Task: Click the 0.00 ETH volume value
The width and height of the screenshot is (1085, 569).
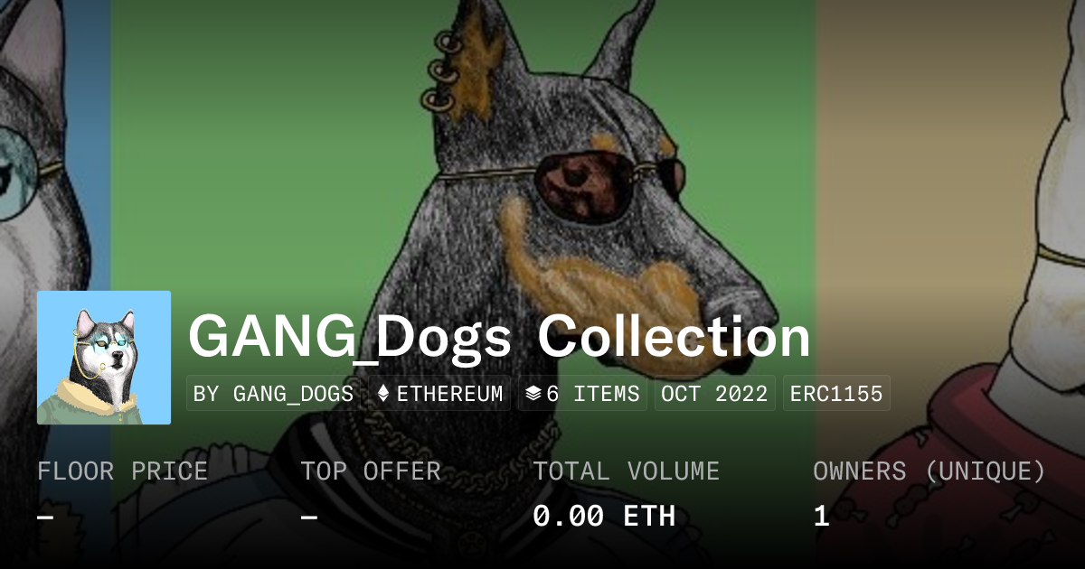Action: [604, 516]
